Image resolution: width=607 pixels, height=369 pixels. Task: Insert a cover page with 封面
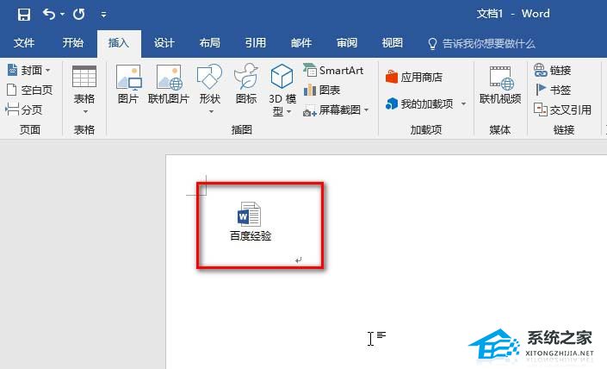click(29, 70)
